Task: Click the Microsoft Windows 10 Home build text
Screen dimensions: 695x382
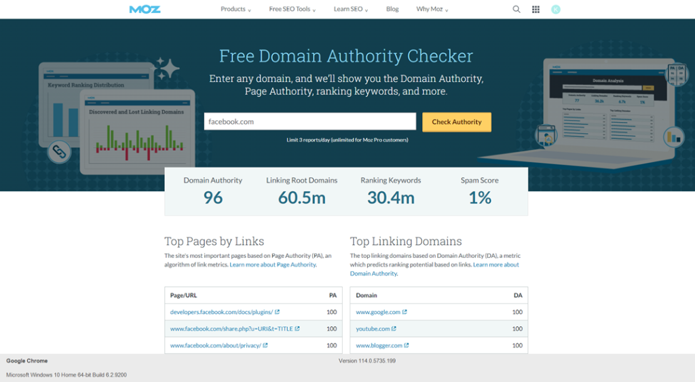Action: point(67,375)
